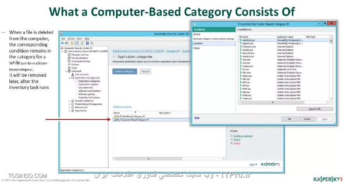Click the Advanced grid icon in tree
The height and width of the screenshot is (184, 345).
[69, 71]
